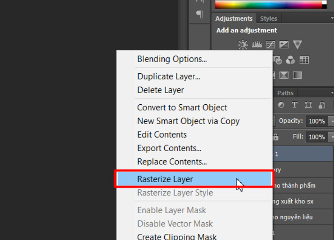The width and height of the screenshot is (334, 240).
Task: Filter layers by type layers T icon
Action: click(295, 105)
